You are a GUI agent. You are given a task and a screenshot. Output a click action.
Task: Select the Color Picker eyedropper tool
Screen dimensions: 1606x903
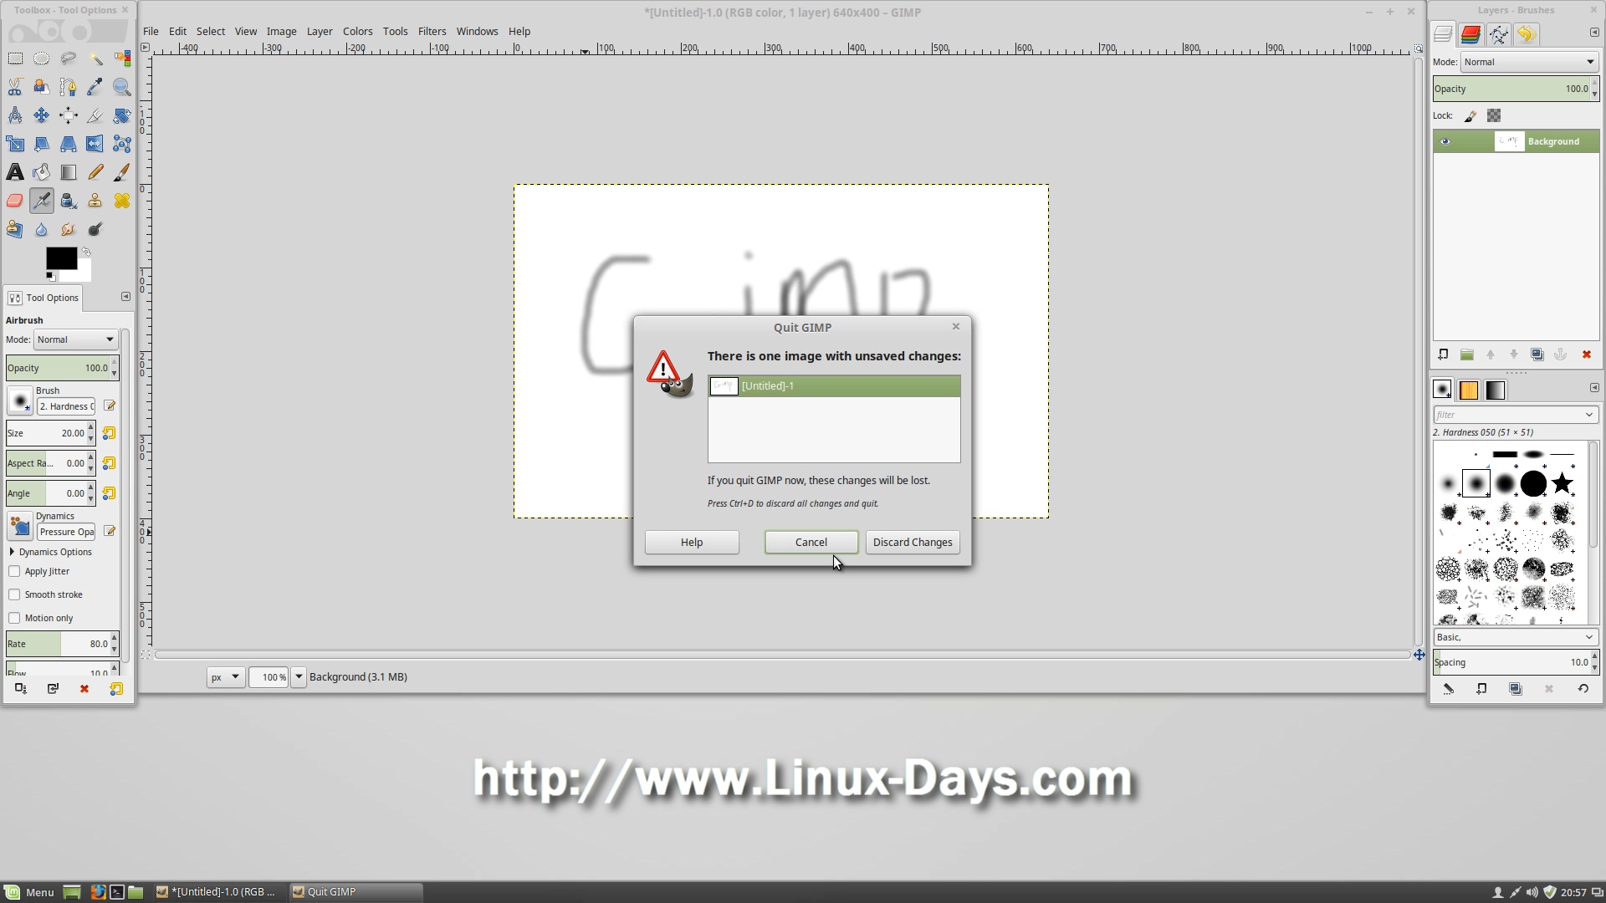pos(95,87)
